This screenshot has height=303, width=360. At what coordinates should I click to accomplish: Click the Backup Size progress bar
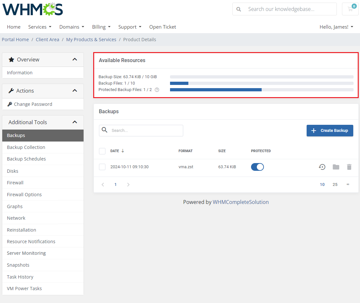[x=262, y=77]
